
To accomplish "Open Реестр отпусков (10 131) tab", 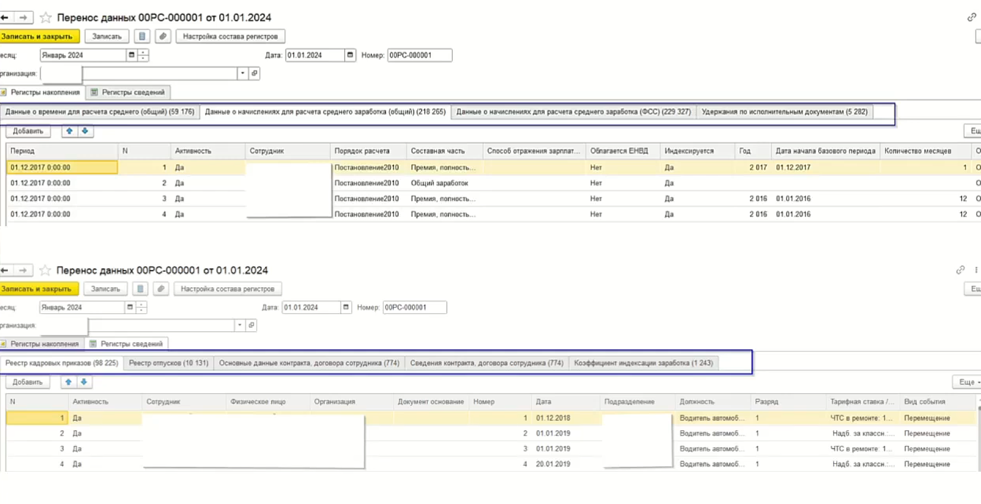I will click(168, 363).
